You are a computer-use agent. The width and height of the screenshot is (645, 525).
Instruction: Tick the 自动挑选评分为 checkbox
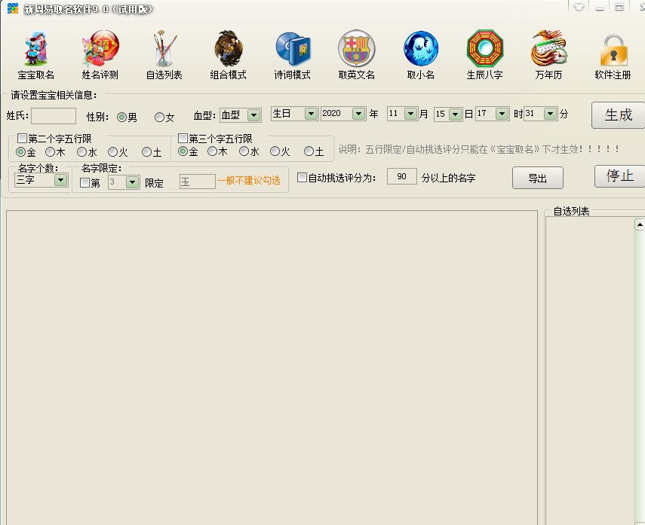click(303, 178)
